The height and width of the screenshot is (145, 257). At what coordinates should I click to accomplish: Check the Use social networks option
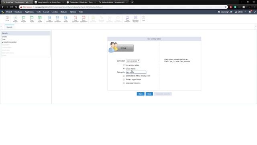(x=124, y=83)
